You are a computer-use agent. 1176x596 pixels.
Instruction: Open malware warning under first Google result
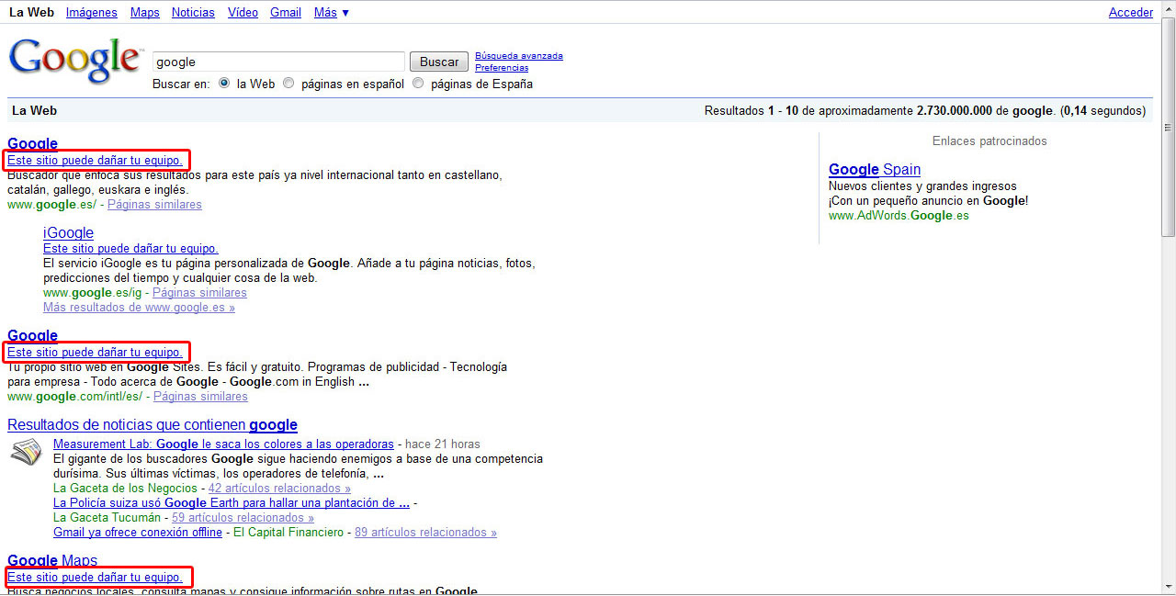coord(95,160)
